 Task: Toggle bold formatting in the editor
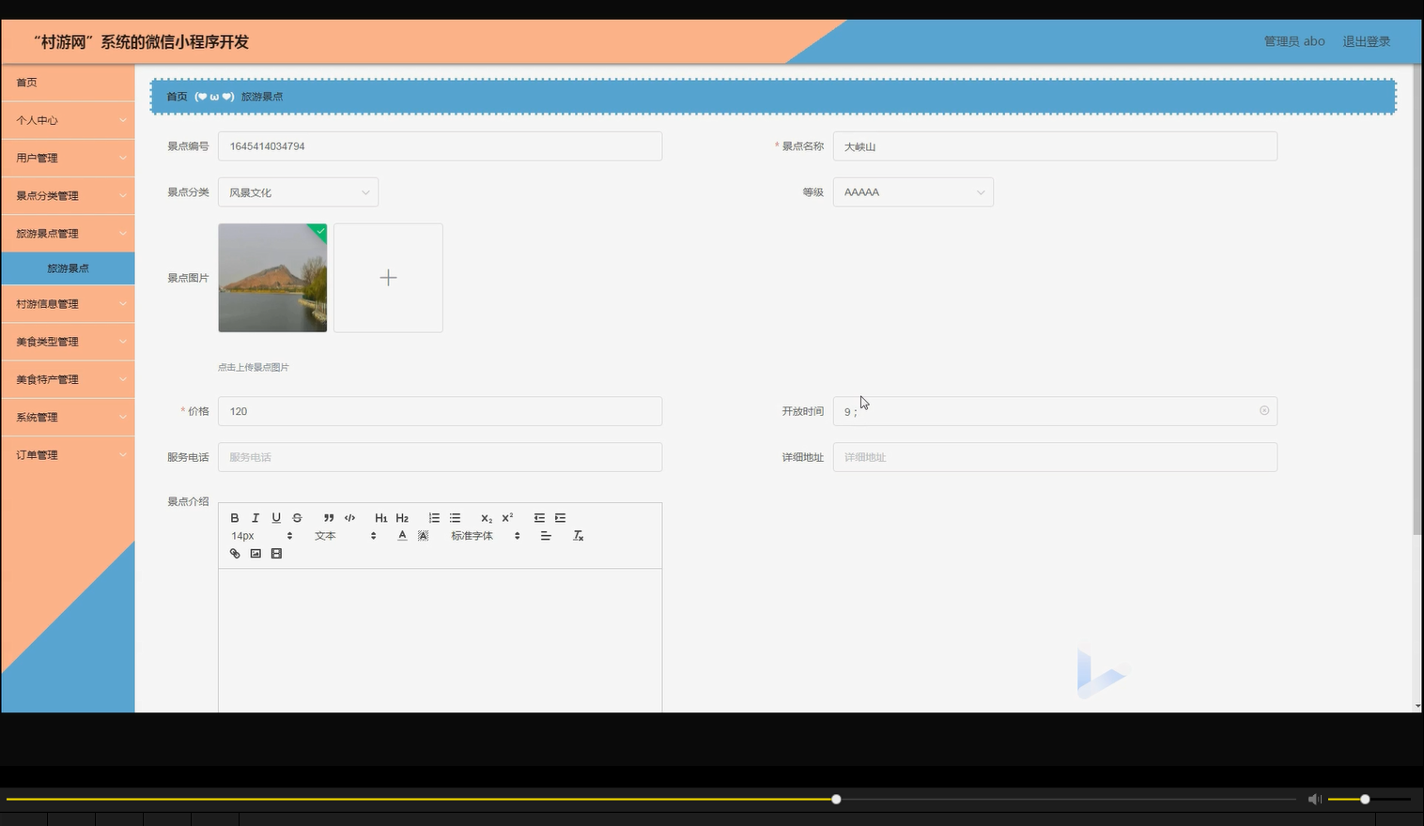(x=235, y=518)
